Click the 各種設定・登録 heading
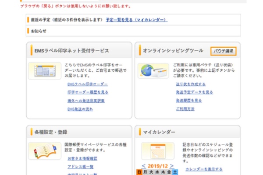Screen dimensions: 263x175 [x=51, y=132]
